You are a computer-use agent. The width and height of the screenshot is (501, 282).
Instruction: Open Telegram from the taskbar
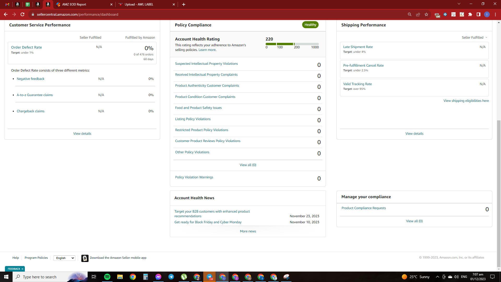coord(171,277)
